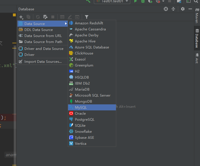200x166 pixels.
Task: Select Exasol data source
Action: (92, 59)
